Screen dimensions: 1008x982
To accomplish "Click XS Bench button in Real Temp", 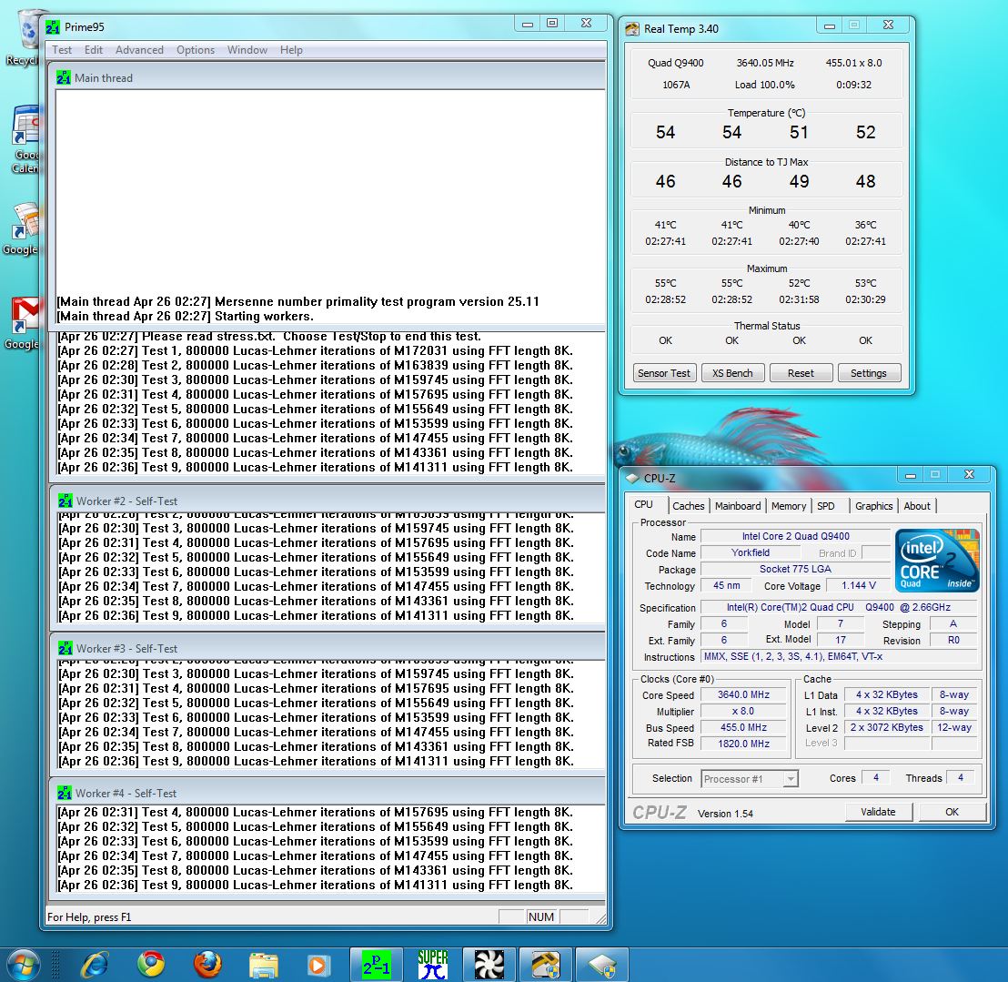I will pos(733,373).
